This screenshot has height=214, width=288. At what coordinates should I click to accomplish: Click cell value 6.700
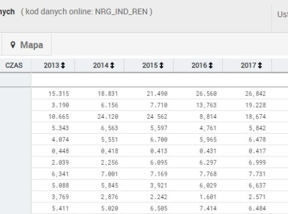click(159, 140)
